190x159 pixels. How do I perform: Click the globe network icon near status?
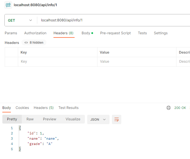[x=169, y=108]
